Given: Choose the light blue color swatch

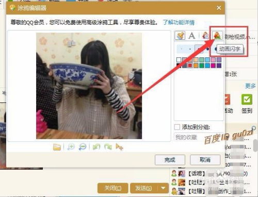Looking at the screenshot, I should pyautogui.click(x=207, y=60).
